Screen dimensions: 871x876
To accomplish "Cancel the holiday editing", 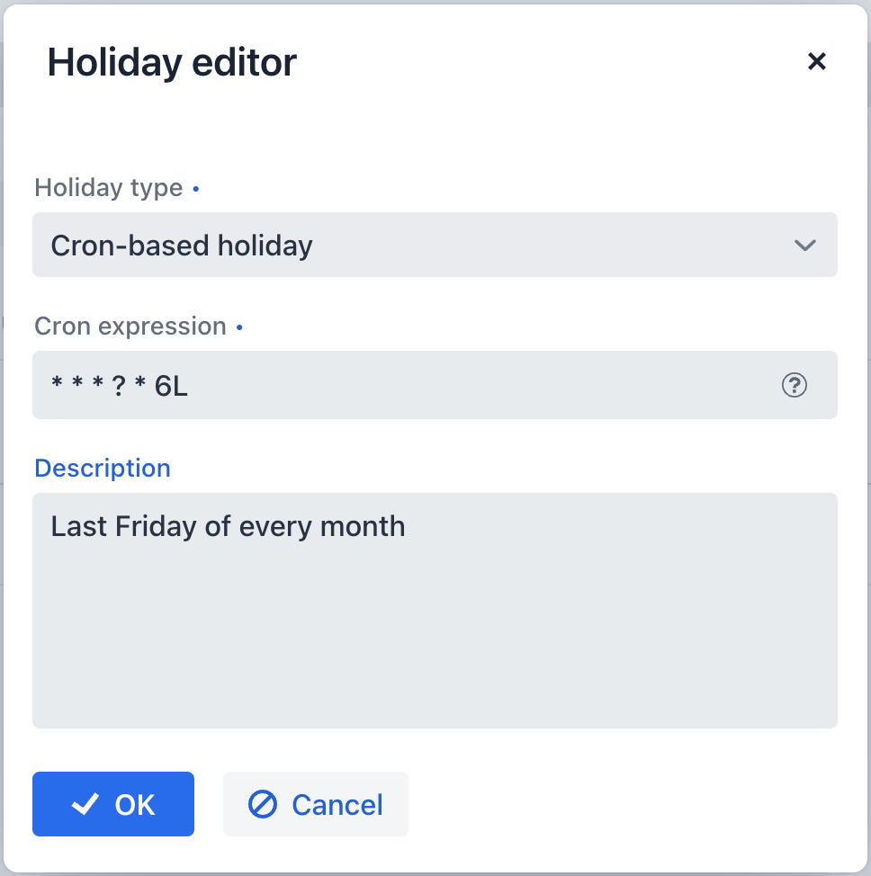I will point(316,803).
